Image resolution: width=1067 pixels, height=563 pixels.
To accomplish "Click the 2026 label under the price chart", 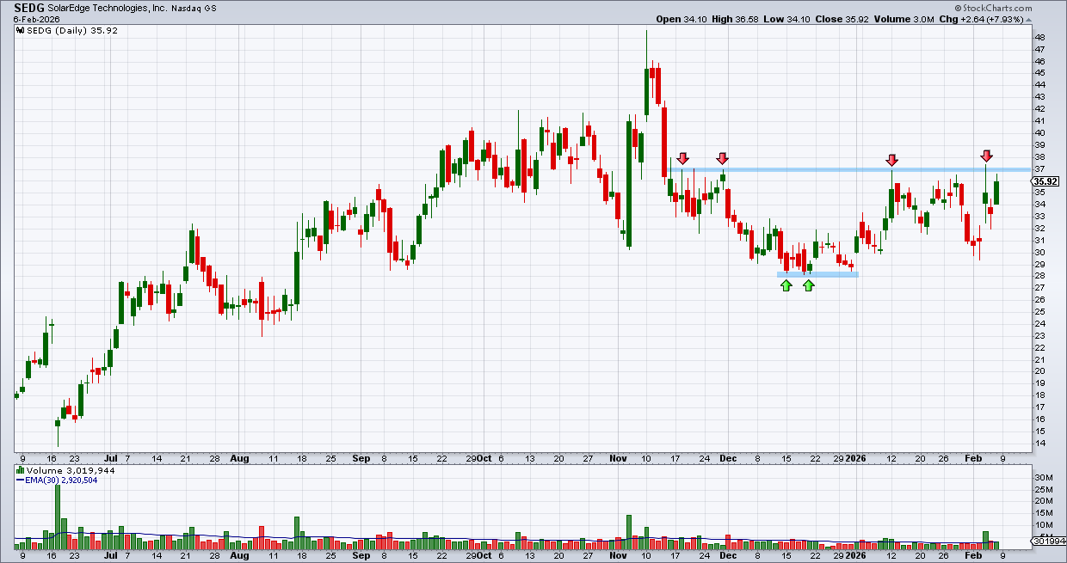I will click(855, 459).
